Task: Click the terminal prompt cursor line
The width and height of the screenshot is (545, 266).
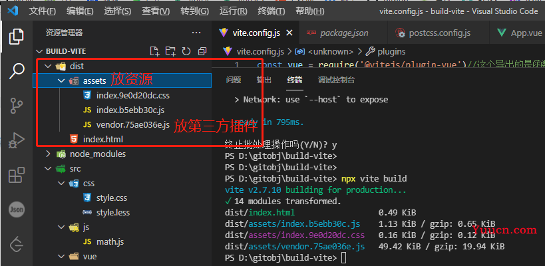Action: (285, 258)
